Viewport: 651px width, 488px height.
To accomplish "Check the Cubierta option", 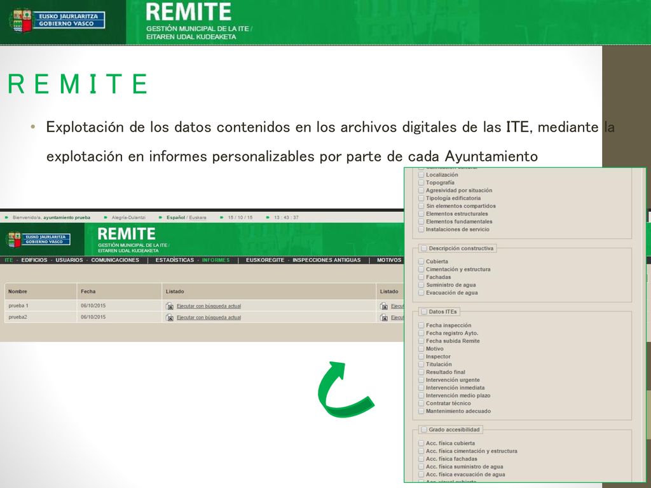I will click(x=421, y=261).
